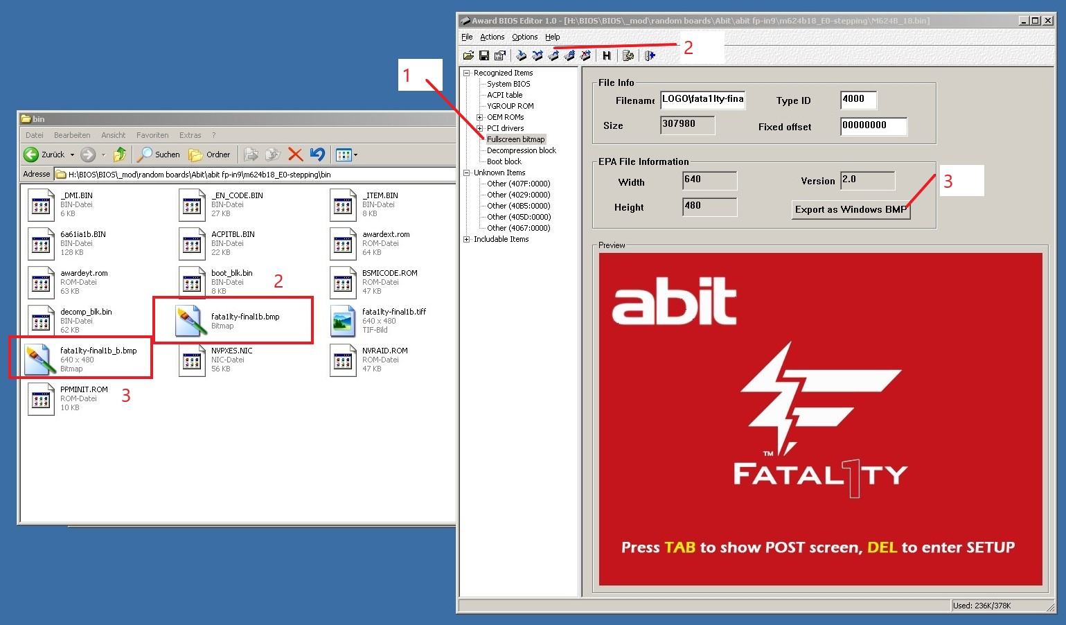
Task: Select System BIOS in the tree
Action: click(508, 84)
